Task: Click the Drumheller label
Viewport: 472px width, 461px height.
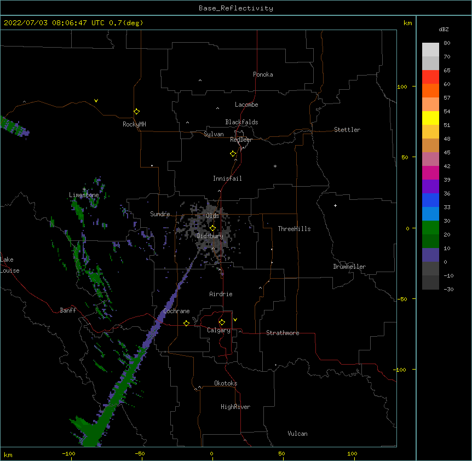Action: 349,267
